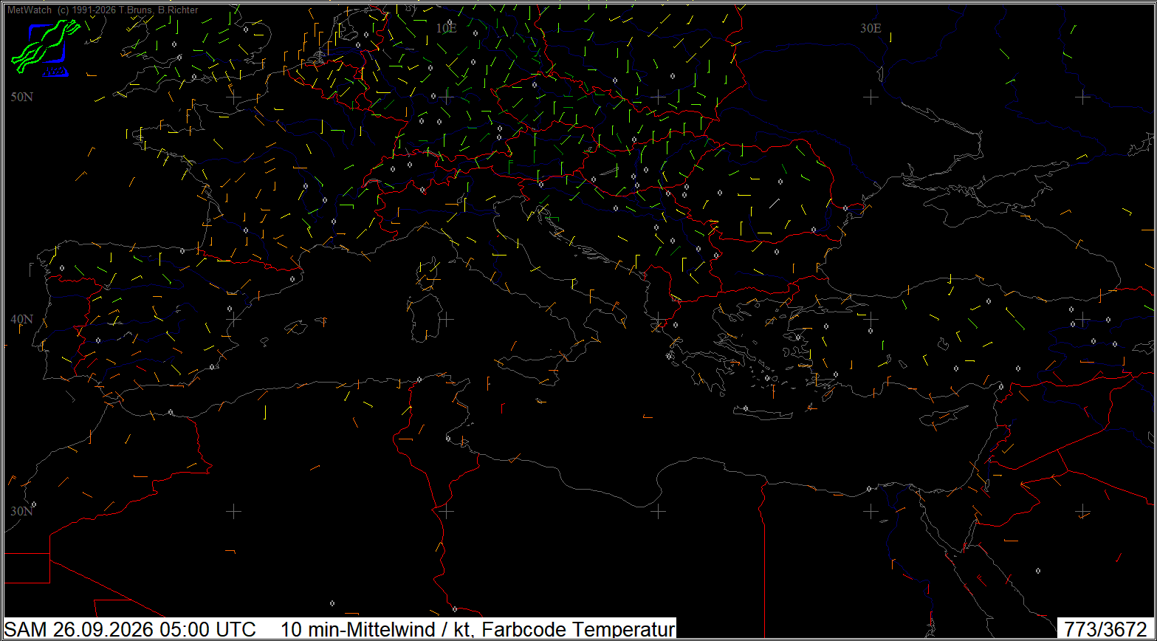1157x641 pixels.
Task: Click the 30N latitude label
Action: pos(22,511)
